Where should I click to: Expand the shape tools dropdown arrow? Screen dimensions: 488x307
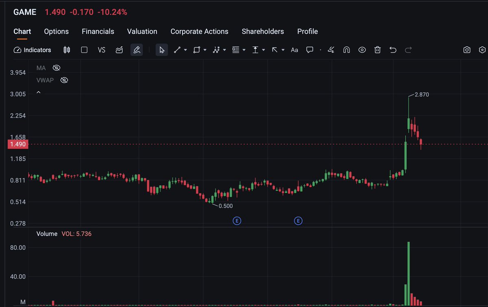[x=205, y=50]
